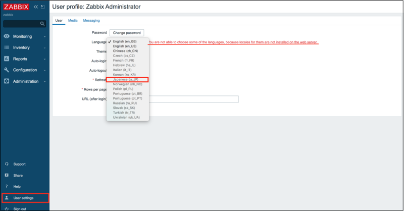Click the sidebar hide toggle icon

tap(43, 7)
